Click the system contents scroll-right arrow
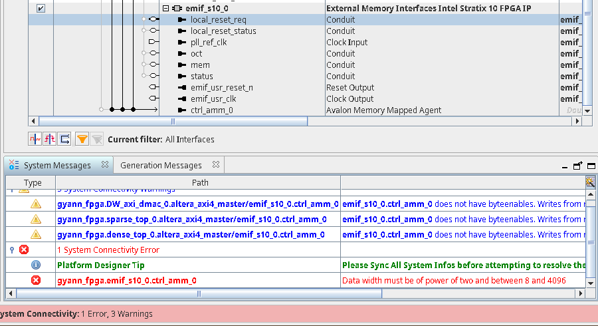This screenshot has width=598, height=326. 577,121
